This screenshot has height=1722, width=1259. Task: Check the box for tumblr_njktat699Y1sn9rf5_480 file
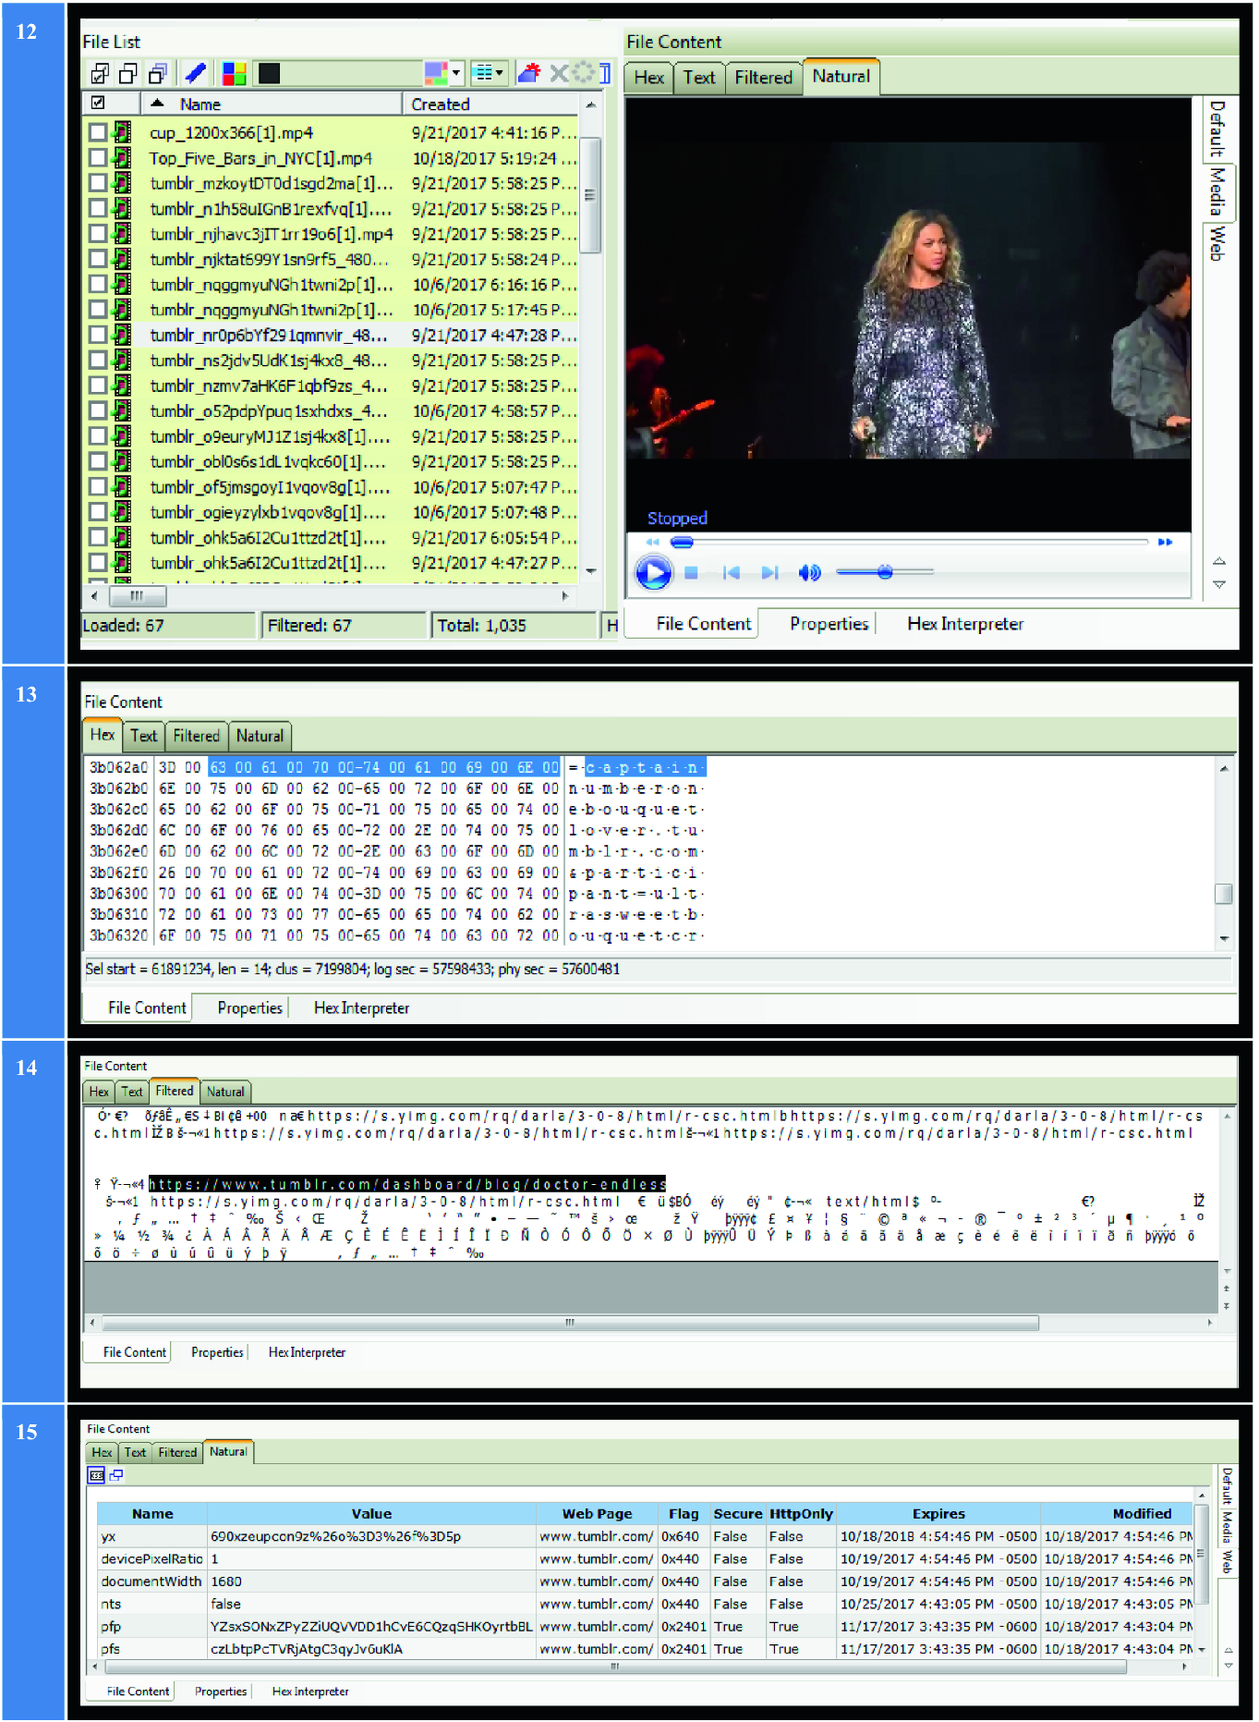point(98,259)
